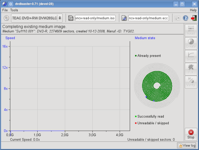Open the ecc file chooser icon

(124, 18)
